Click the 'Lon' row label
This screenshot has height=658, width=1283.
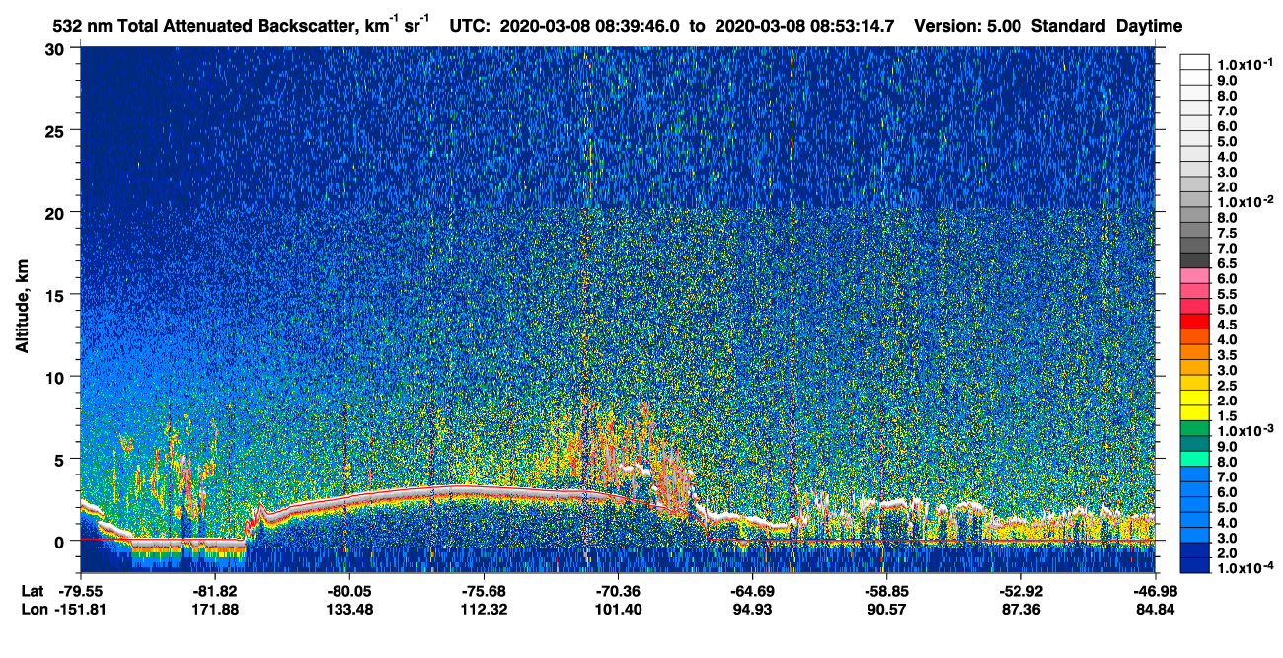click(x=34, y=609)
